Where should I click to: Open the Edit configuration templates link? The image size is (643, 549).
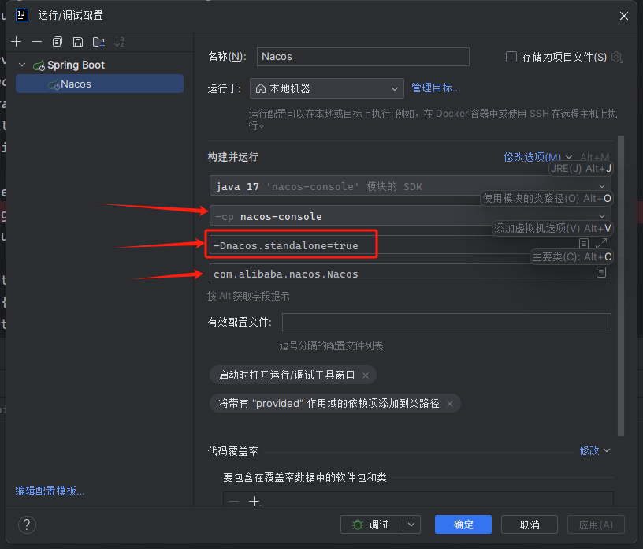click(x=50, y=491)
